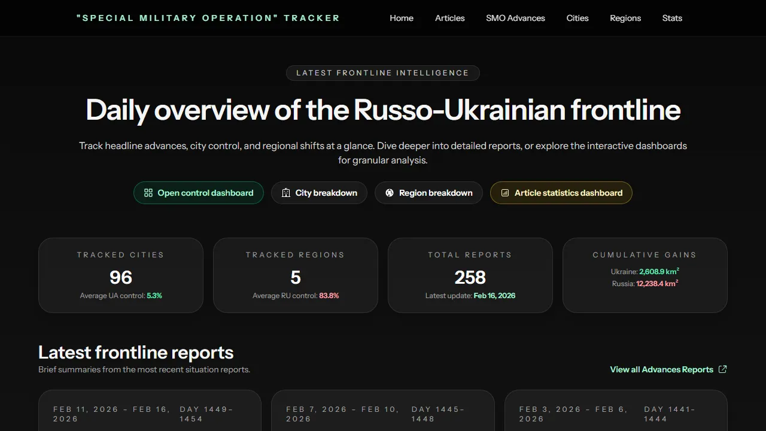Click the chart icon on Article statistics dashboard button
Screen dimensions: 766x431
(x=505, y=193)
